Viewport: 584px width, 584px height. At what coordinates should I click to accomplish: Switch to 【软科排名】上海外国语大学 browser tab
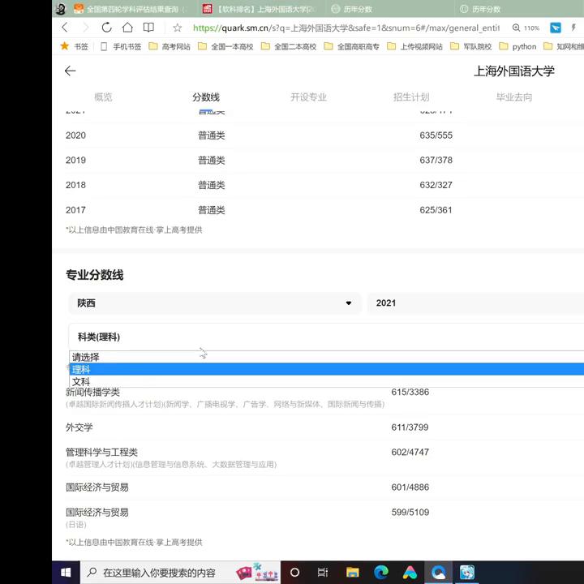[x=260, y=9]
